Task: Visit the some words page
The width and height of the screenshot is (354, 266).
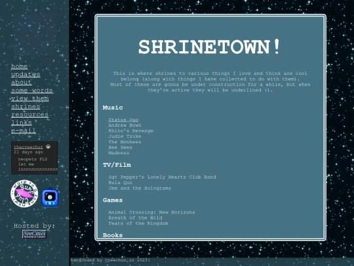Action: [x=32, y=90]
